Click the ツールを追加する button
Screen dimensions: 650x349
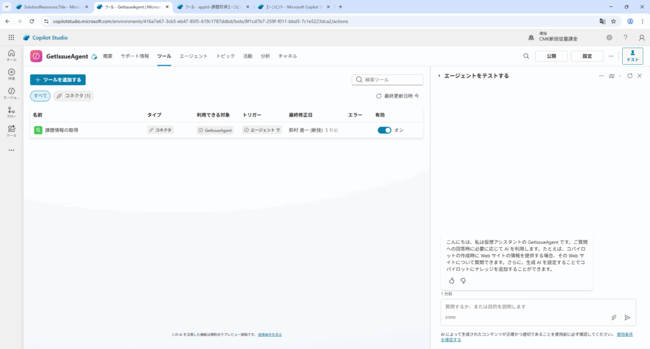(58, 80)
